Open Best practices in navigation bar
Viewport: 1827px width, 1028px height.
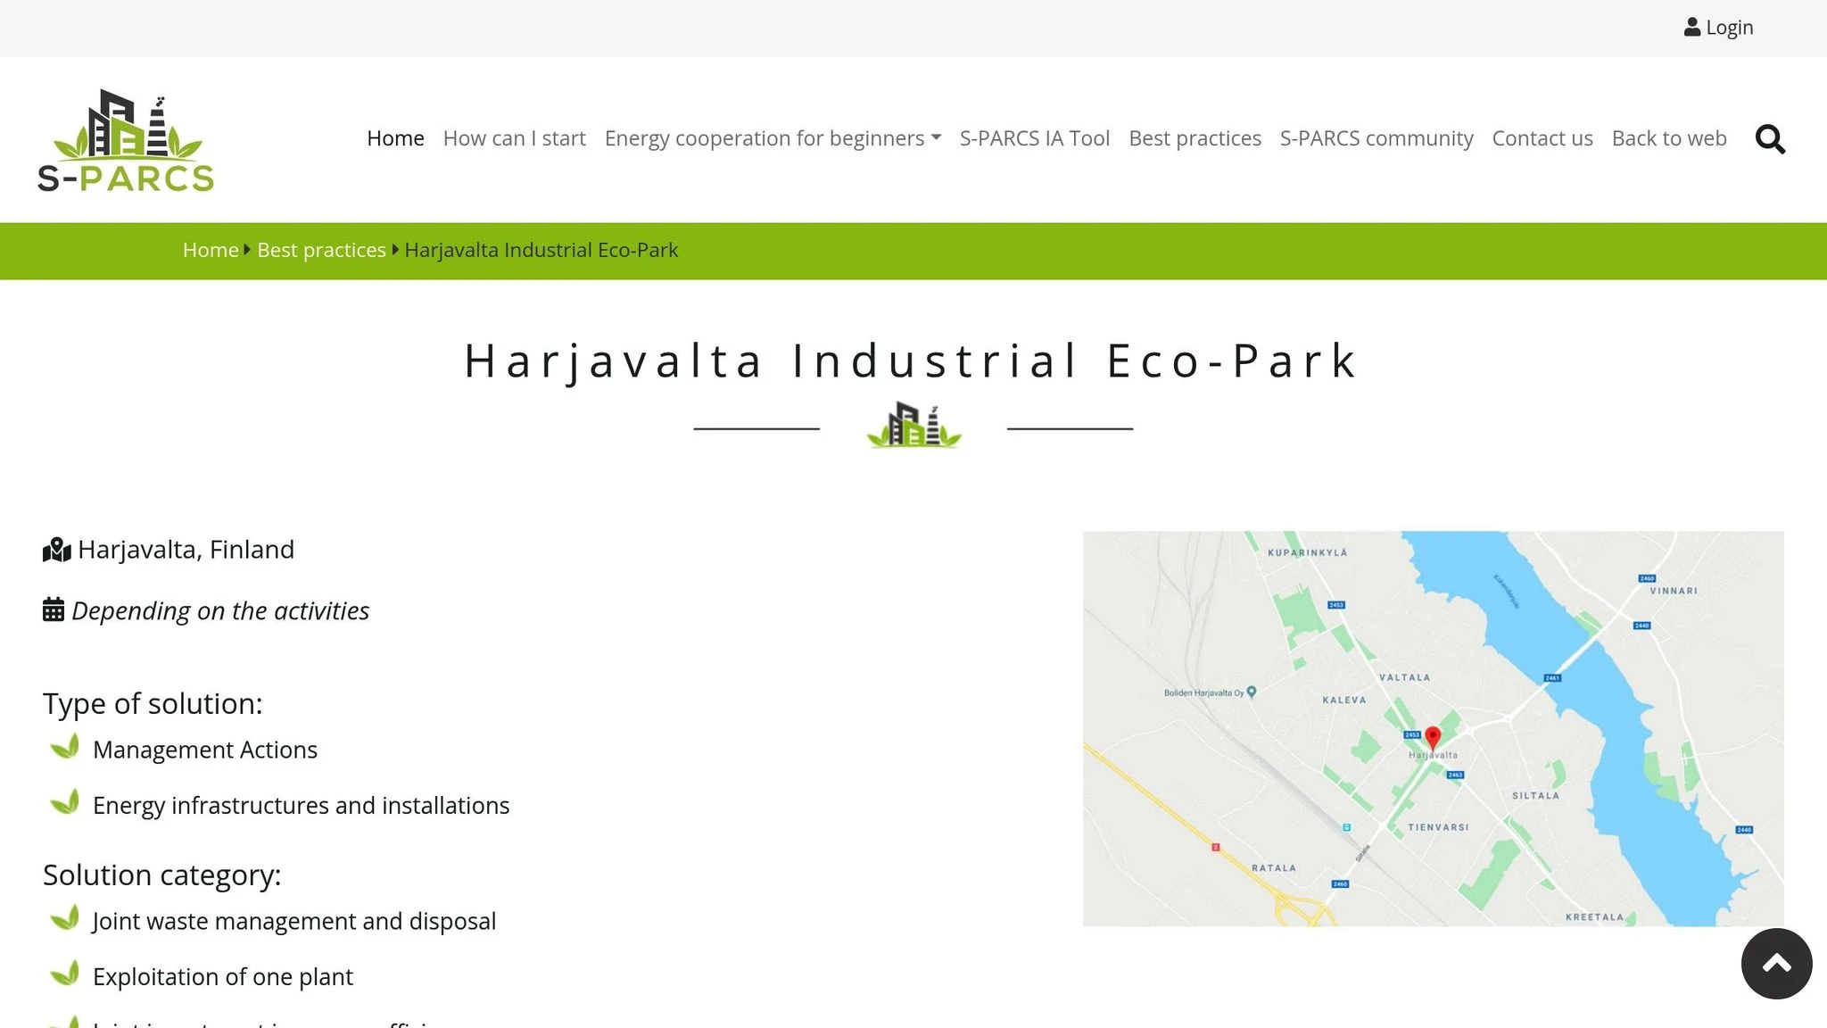[x=1195, y=138]
